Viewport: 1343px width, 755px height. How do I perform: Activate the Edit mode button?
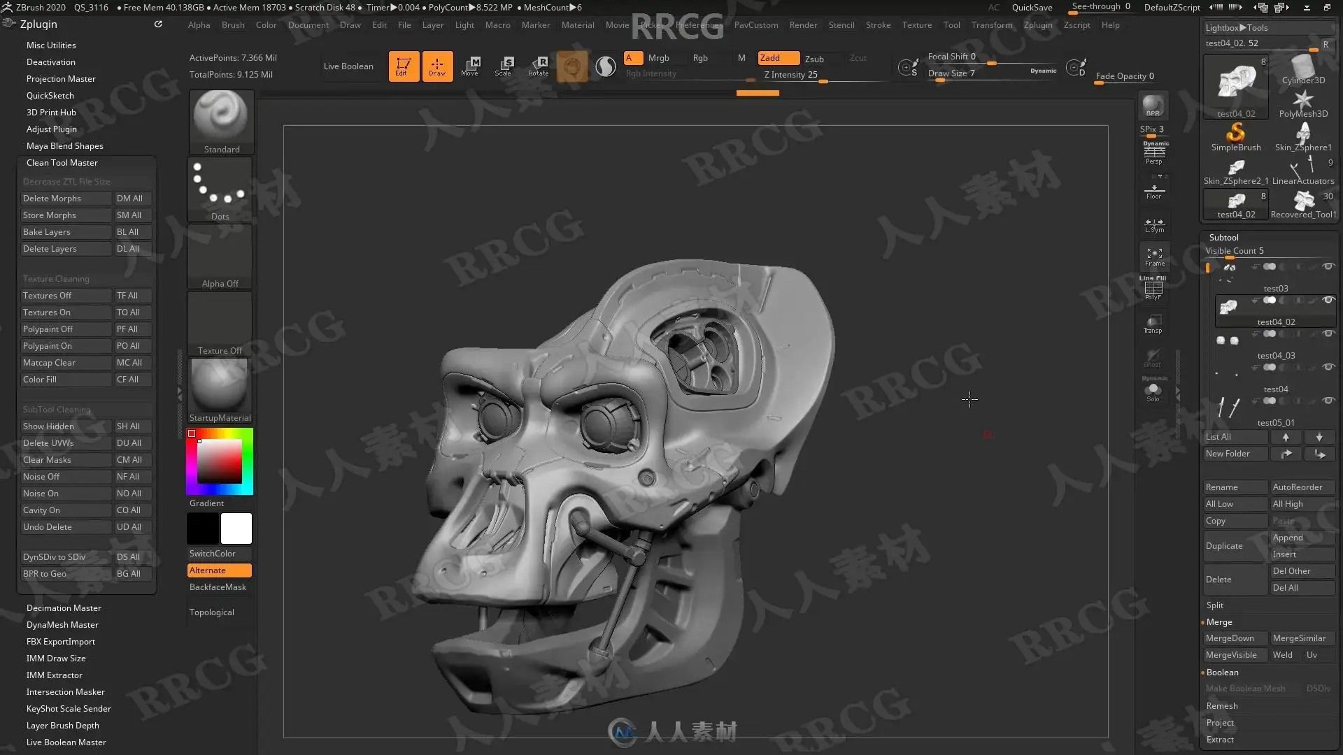(x=404, y=66)
